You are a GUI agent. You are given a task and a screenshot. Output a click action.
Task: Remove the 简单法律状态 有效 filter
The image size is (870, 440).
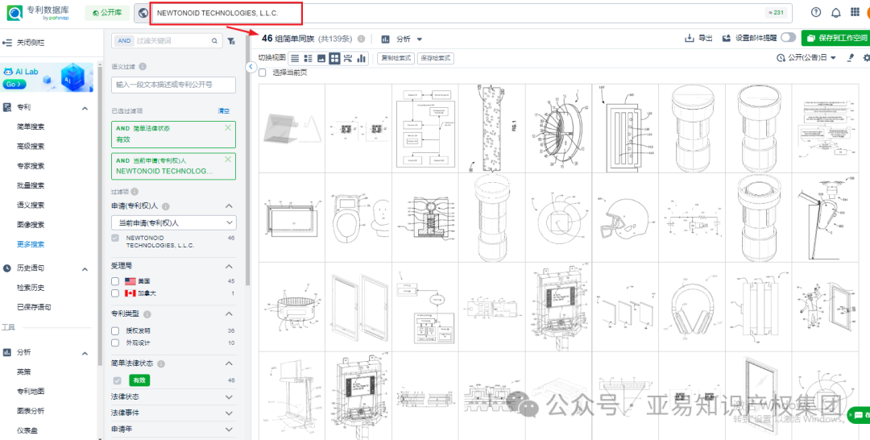point(227,127)
